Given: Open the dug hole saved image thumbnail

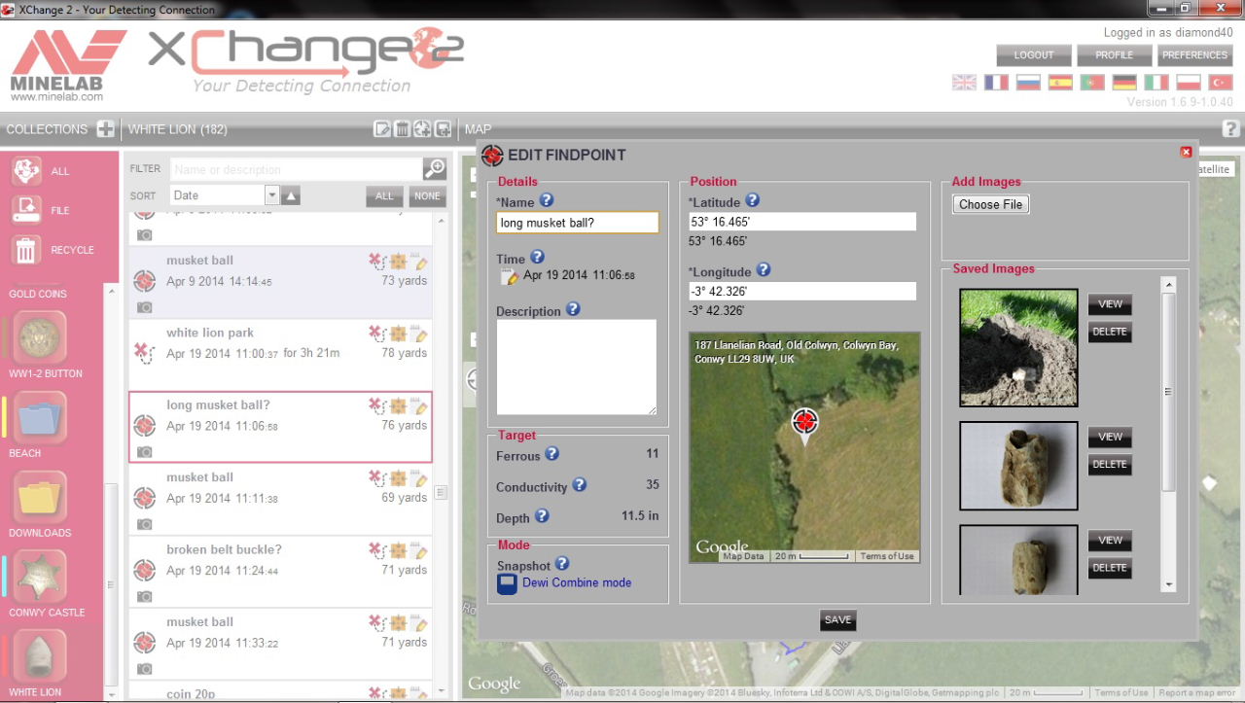Looking at the screenshot, I should [1018, 347].
